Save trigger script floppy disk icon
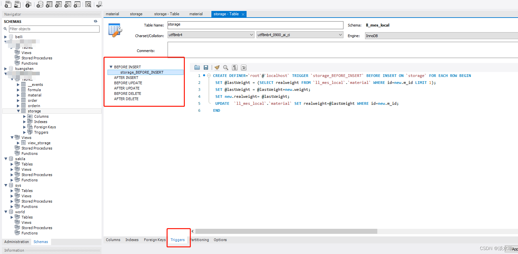518x254 pixels. (x=206, y=67)
